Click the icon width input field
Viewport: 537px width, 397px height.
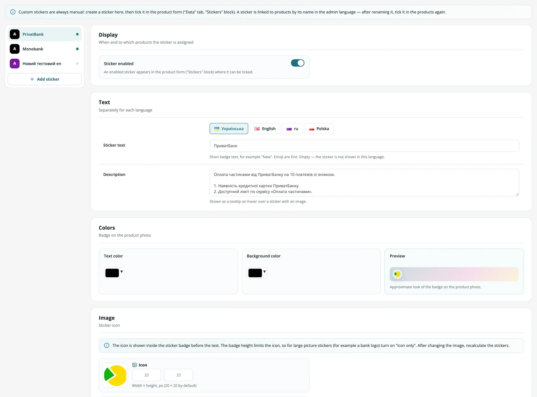click(x=146, y=375)
